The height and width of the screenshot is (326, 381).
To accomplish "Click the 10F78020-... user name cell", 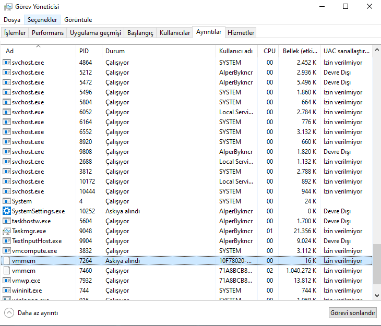I will [x=235, y=261].
